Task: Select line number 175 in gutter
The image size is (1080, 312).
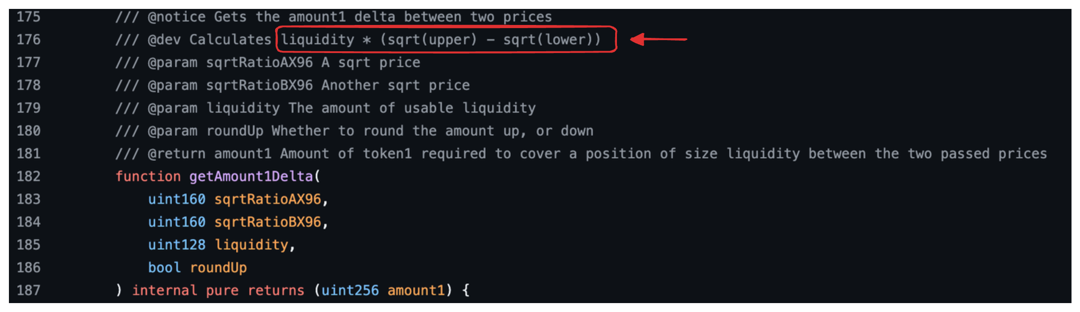Action: [29, 17]
